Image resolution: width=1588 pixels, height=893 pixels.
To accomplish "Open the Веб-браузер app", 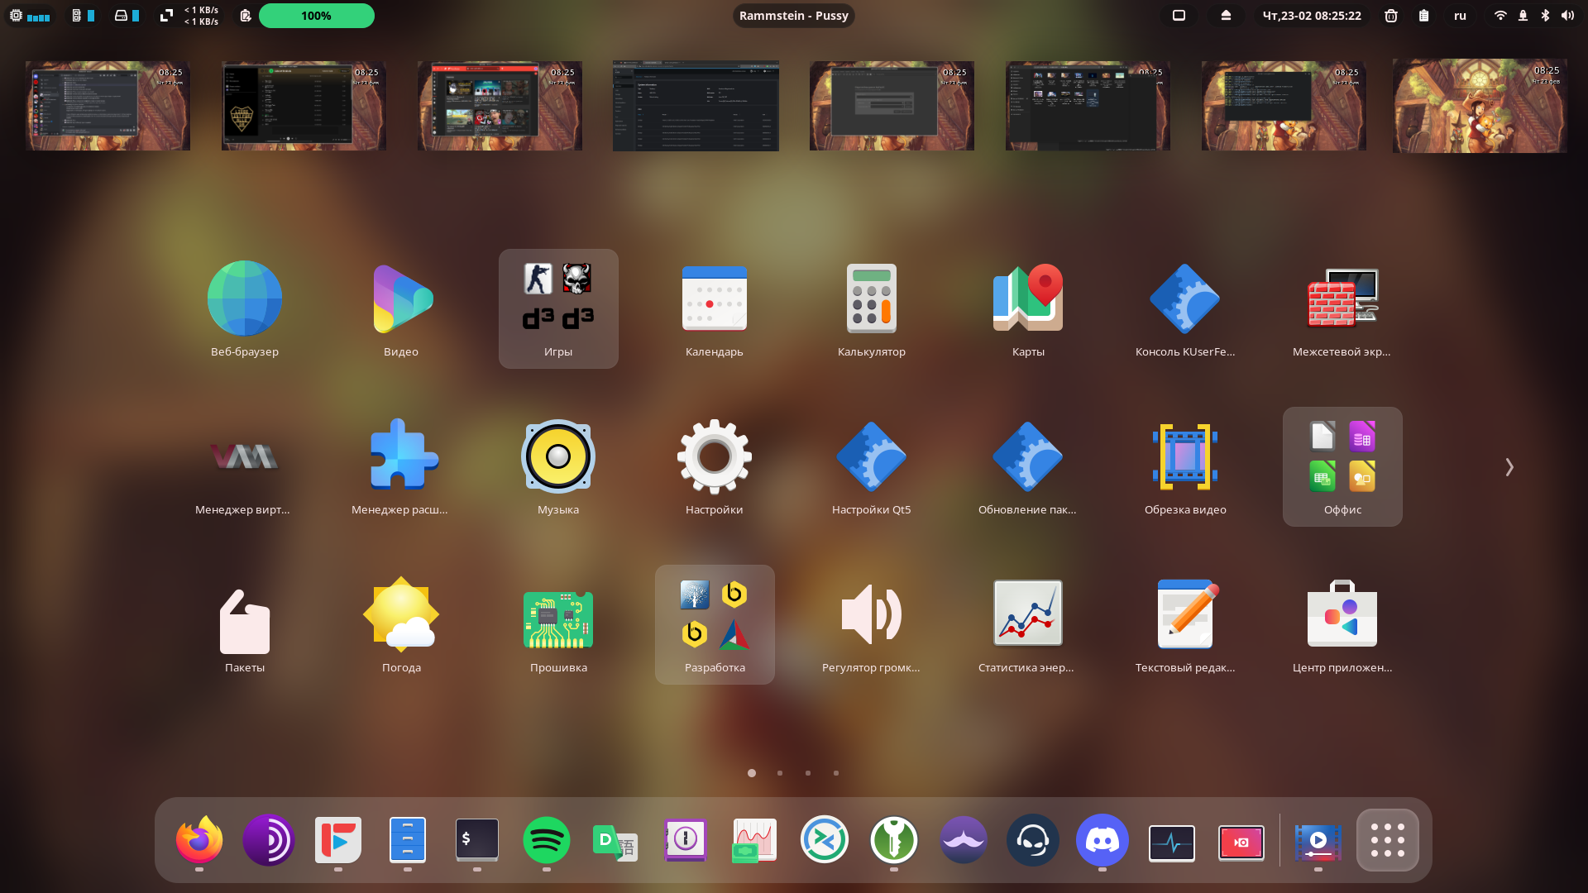I will tap(244, 308).
